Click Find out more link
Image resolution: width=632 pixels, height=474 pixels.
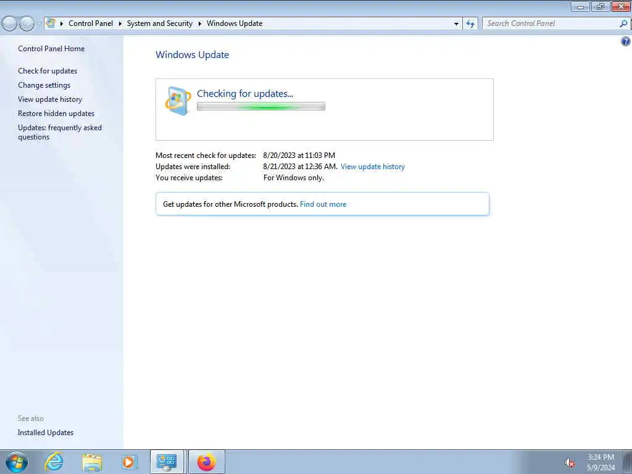point(323,204)
